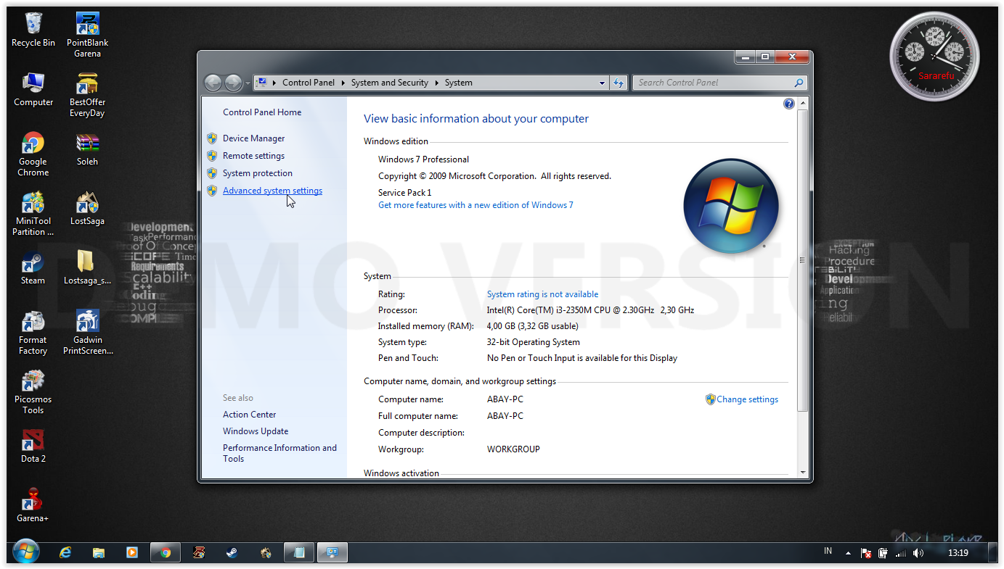
Task: Click System rating is not available link
Action: [x=542, y=294]
